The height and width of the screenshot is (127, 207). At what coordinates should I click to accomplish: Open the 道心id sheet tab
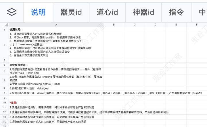pos(107,12)
